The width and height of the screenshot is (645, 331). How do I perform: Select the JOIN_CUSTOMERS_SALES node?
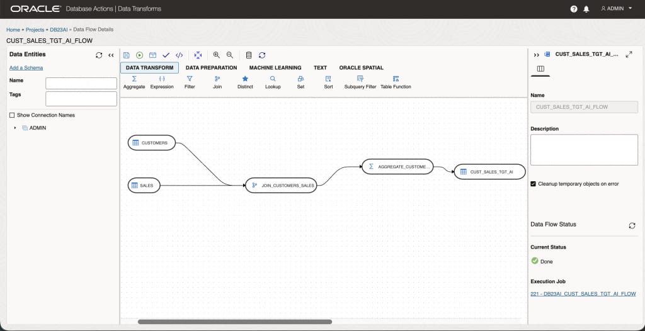(282, 186)
